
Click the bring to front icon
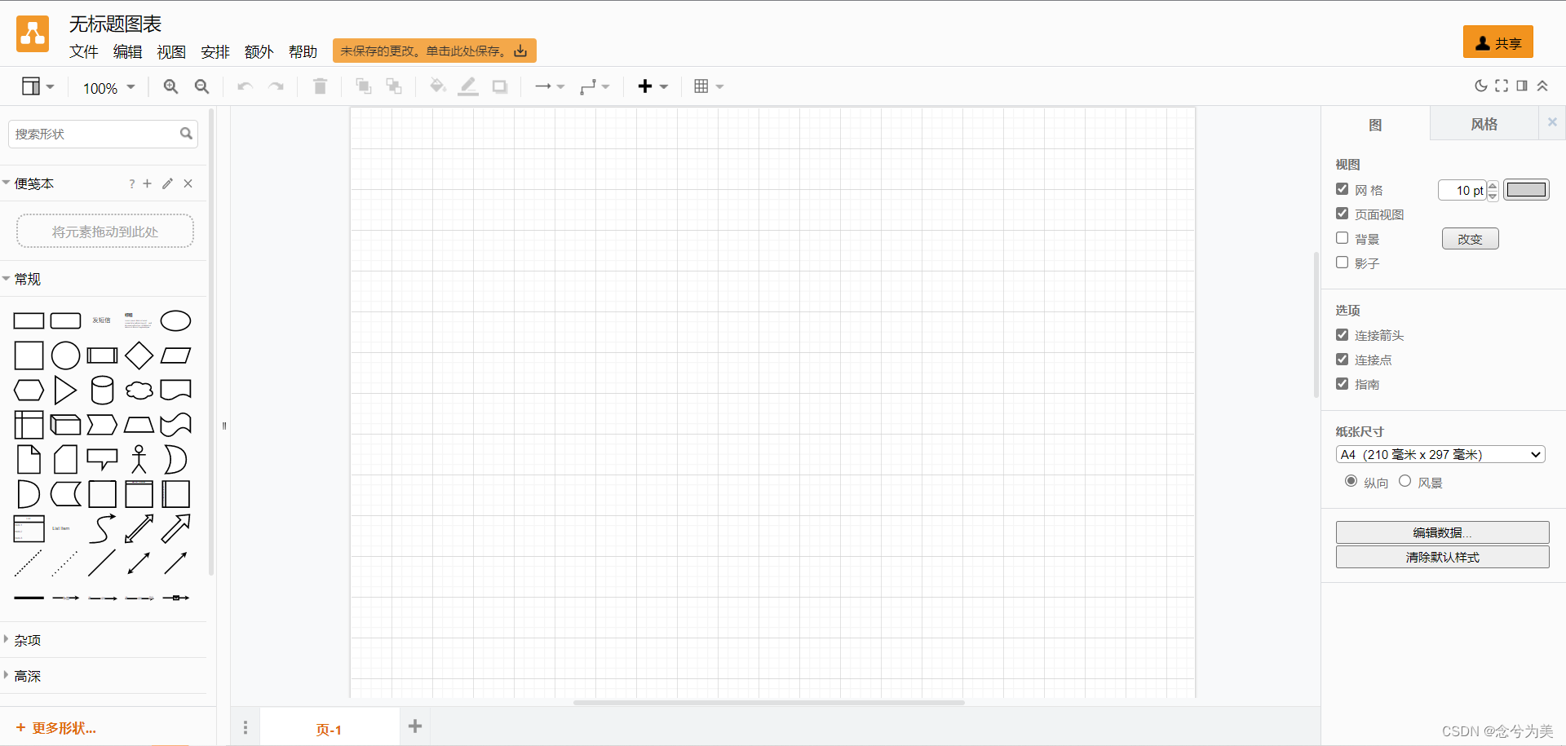point(363,86)
